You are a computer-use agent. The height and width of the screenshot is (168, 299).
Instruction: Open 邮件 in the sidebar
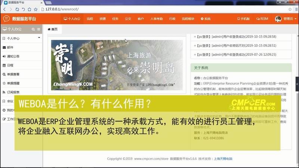[21, 48]
